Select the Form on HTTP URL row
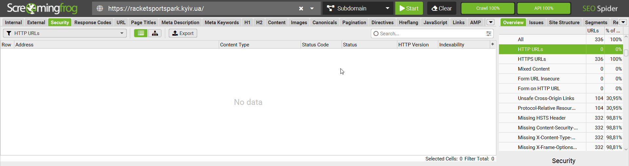 click(561, 89)
